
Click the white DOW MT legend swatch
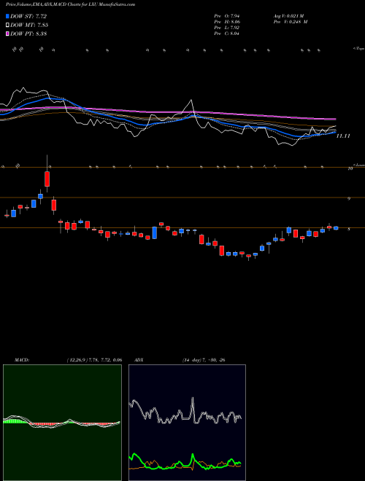8,26
